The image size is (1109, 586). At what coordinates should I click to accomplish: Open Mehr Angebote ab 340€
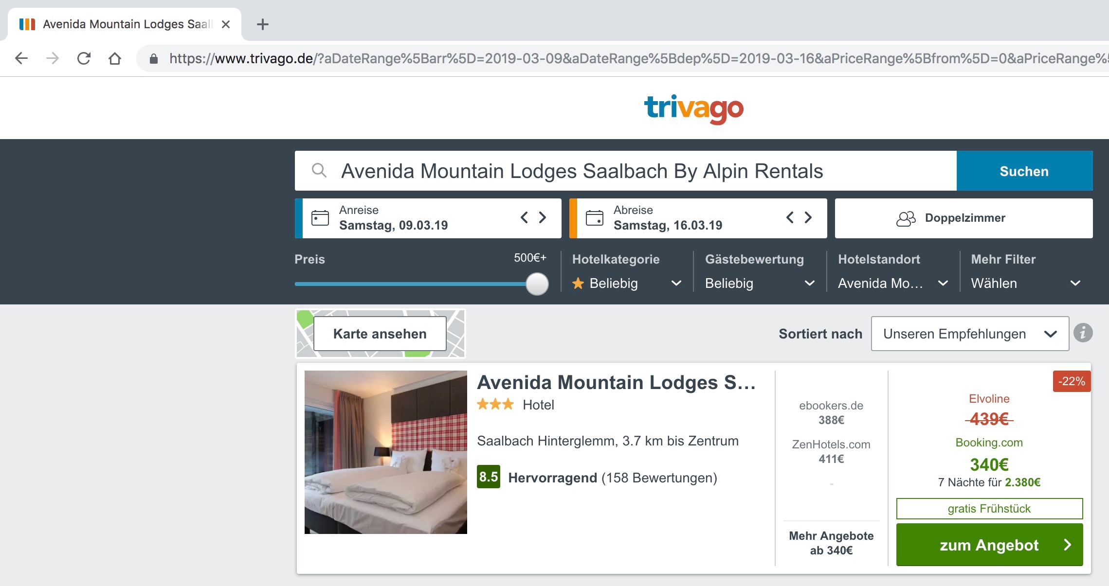(x=831, y=543)
